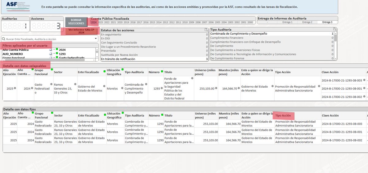Choose Entrega 1 report delivery
The image size is (368, 173).
(287, 22)
